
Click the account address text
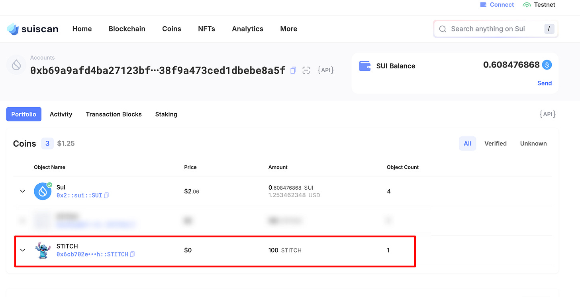(158, 70)
